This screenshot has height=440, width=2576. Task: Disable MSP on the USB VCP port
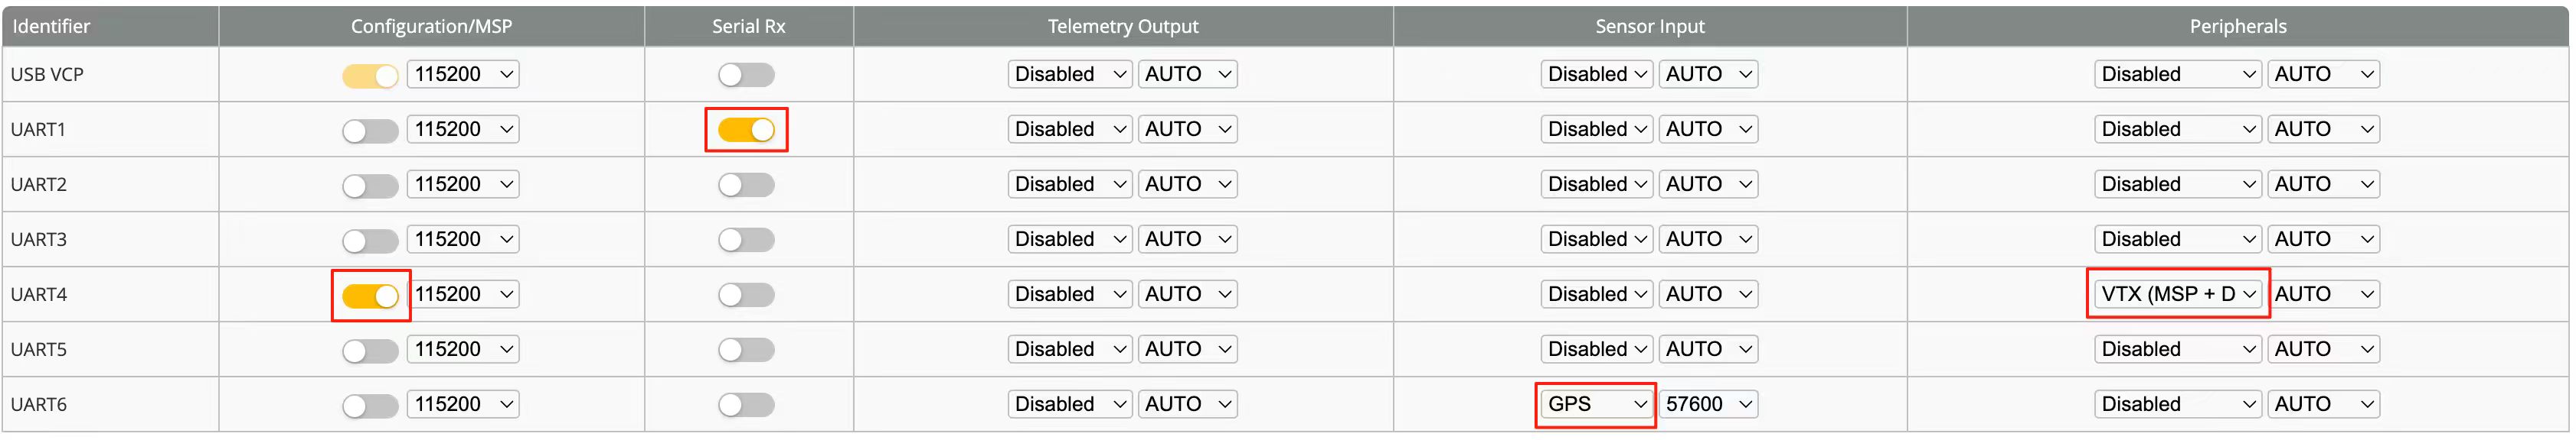point(369,74)
